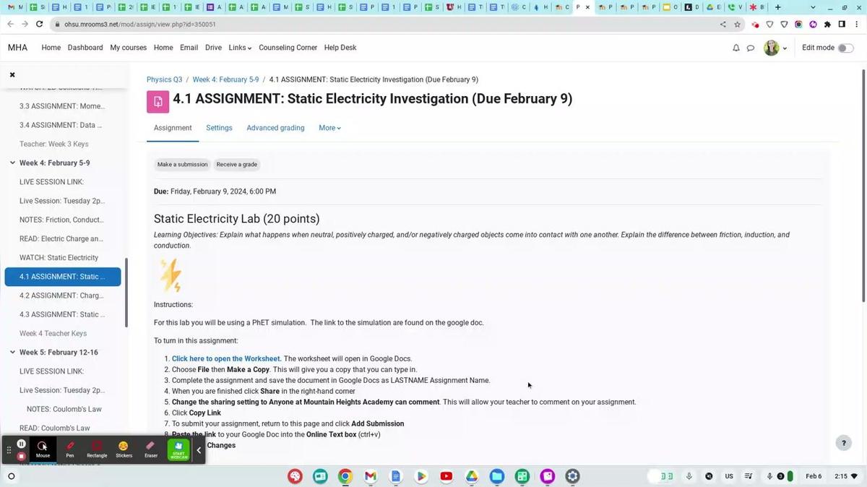
Task: Open the Advanced grading tab
Action: pos(275,128)
